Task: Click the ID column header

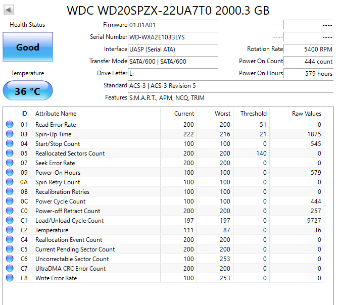Action: tap(24, 114)
